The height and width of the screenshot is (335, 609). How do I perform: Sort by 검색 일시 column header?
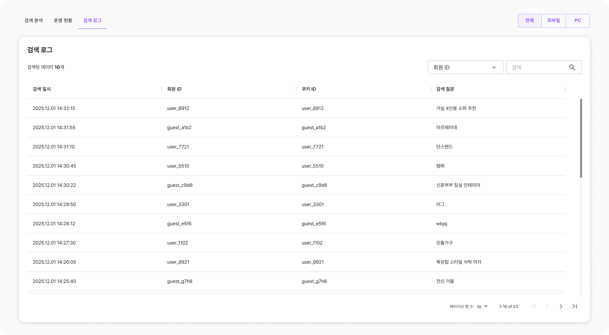point(42,89)
